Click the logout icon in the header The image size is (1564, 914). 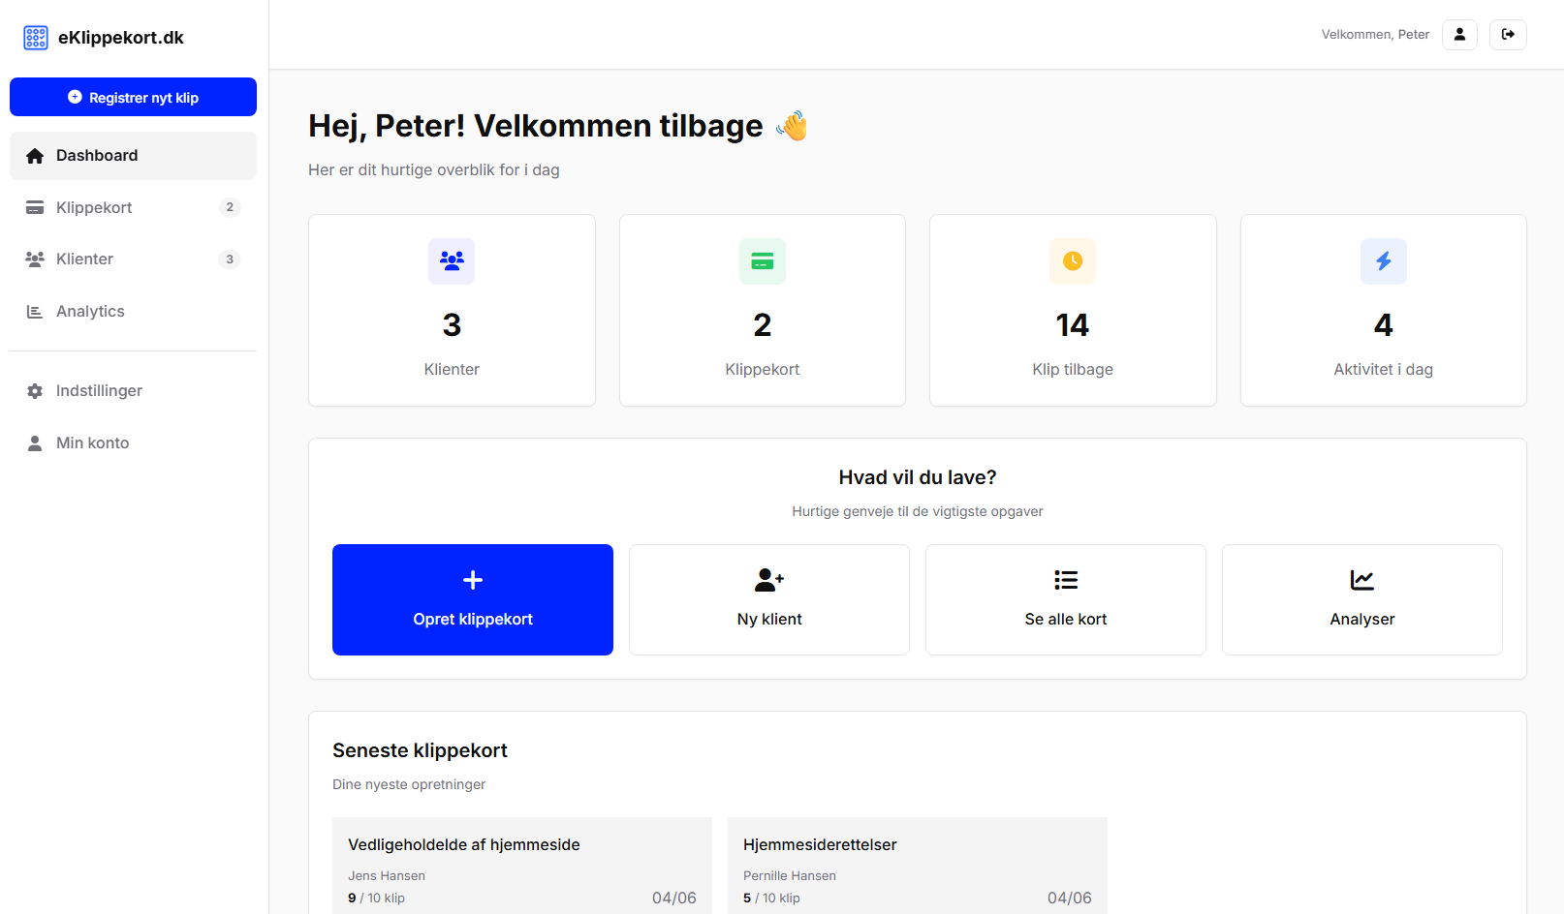pyautogui.click(x=1508, y=34)
